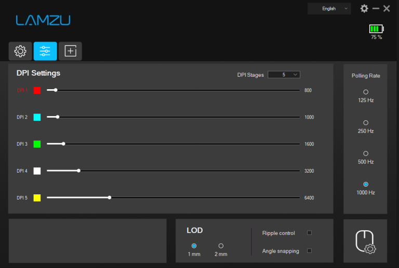The width and height of the screenshot is (399, 268).
Task: Open the plus macro tab
Action: [x=70, y=51]
